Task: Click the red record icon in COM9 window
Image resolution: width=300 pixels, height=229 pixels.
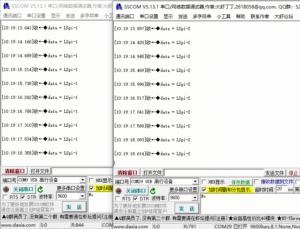Action: pyautogui.click(x=5, y=189)
